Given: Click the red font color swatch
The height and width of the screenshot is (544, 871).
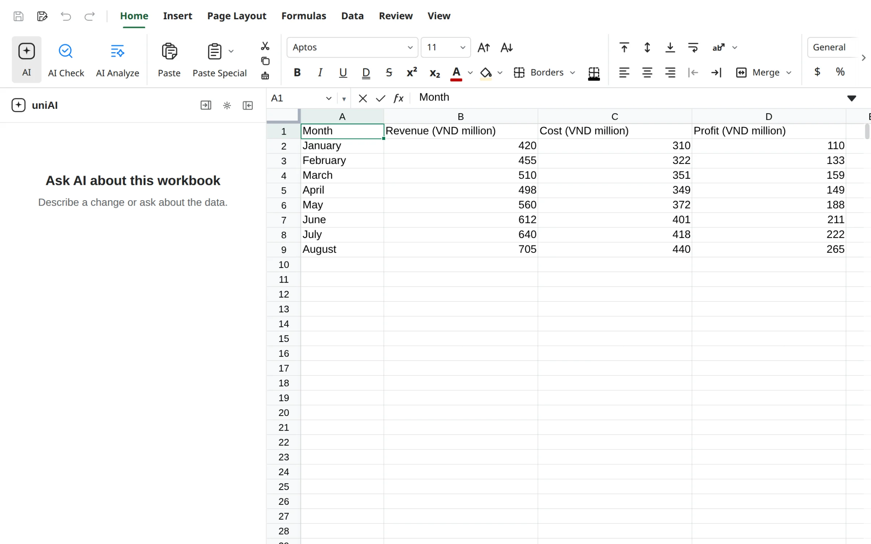Looking at the screenshot, I should (456, 74).
